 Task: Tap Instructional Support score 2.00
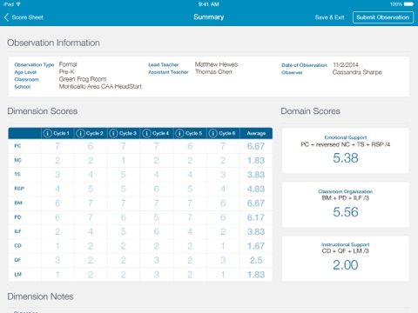[346, 265]
